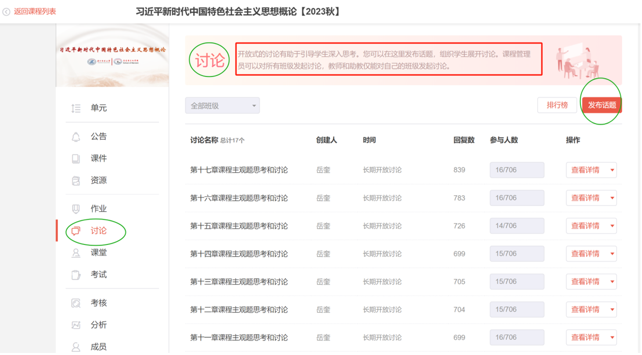
Task: Expand dropdown arrow beside 第十四章 查看详情
Action: coord(612,254)
